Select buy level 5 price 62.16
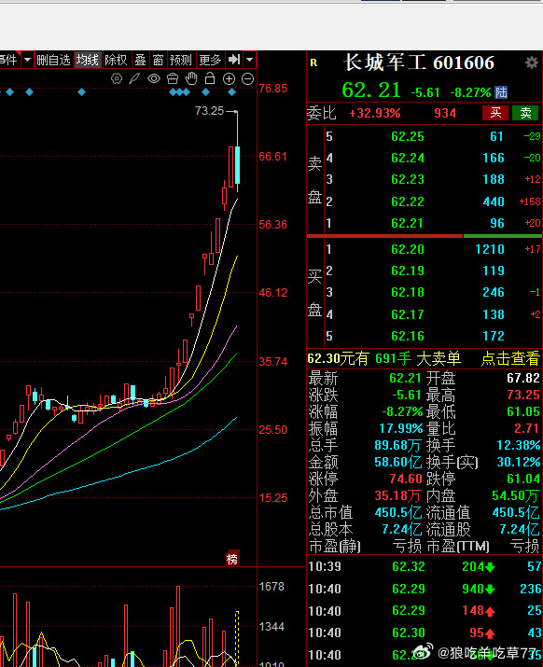This screenshot has width=543, height=667. (408, 336)
